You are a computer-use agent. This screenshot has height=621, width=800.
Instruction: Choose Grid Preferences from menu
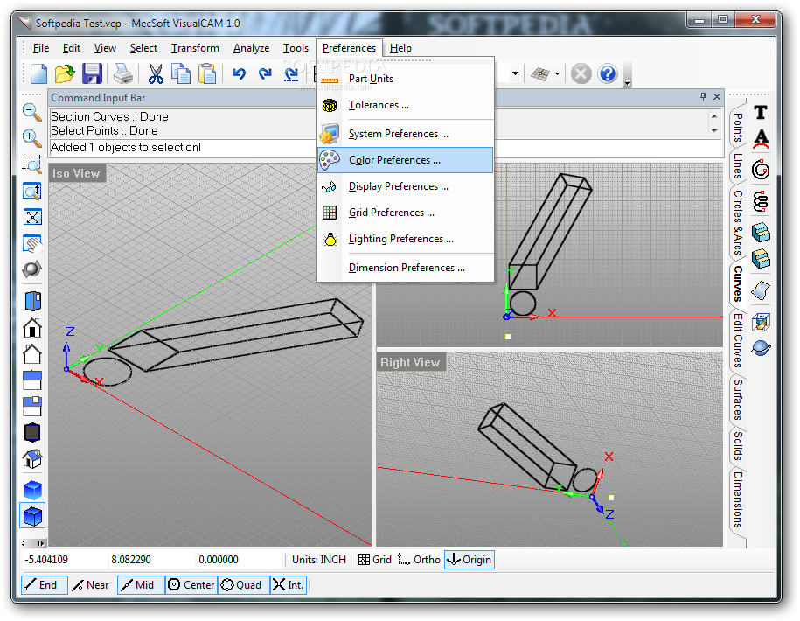click(x=405, y=213)
